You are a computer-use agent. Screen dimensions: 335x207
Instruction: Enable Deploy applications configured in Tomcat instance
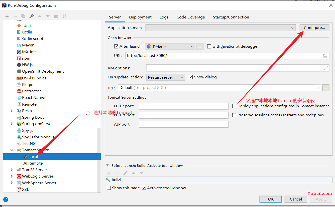[x=234, y=106]
